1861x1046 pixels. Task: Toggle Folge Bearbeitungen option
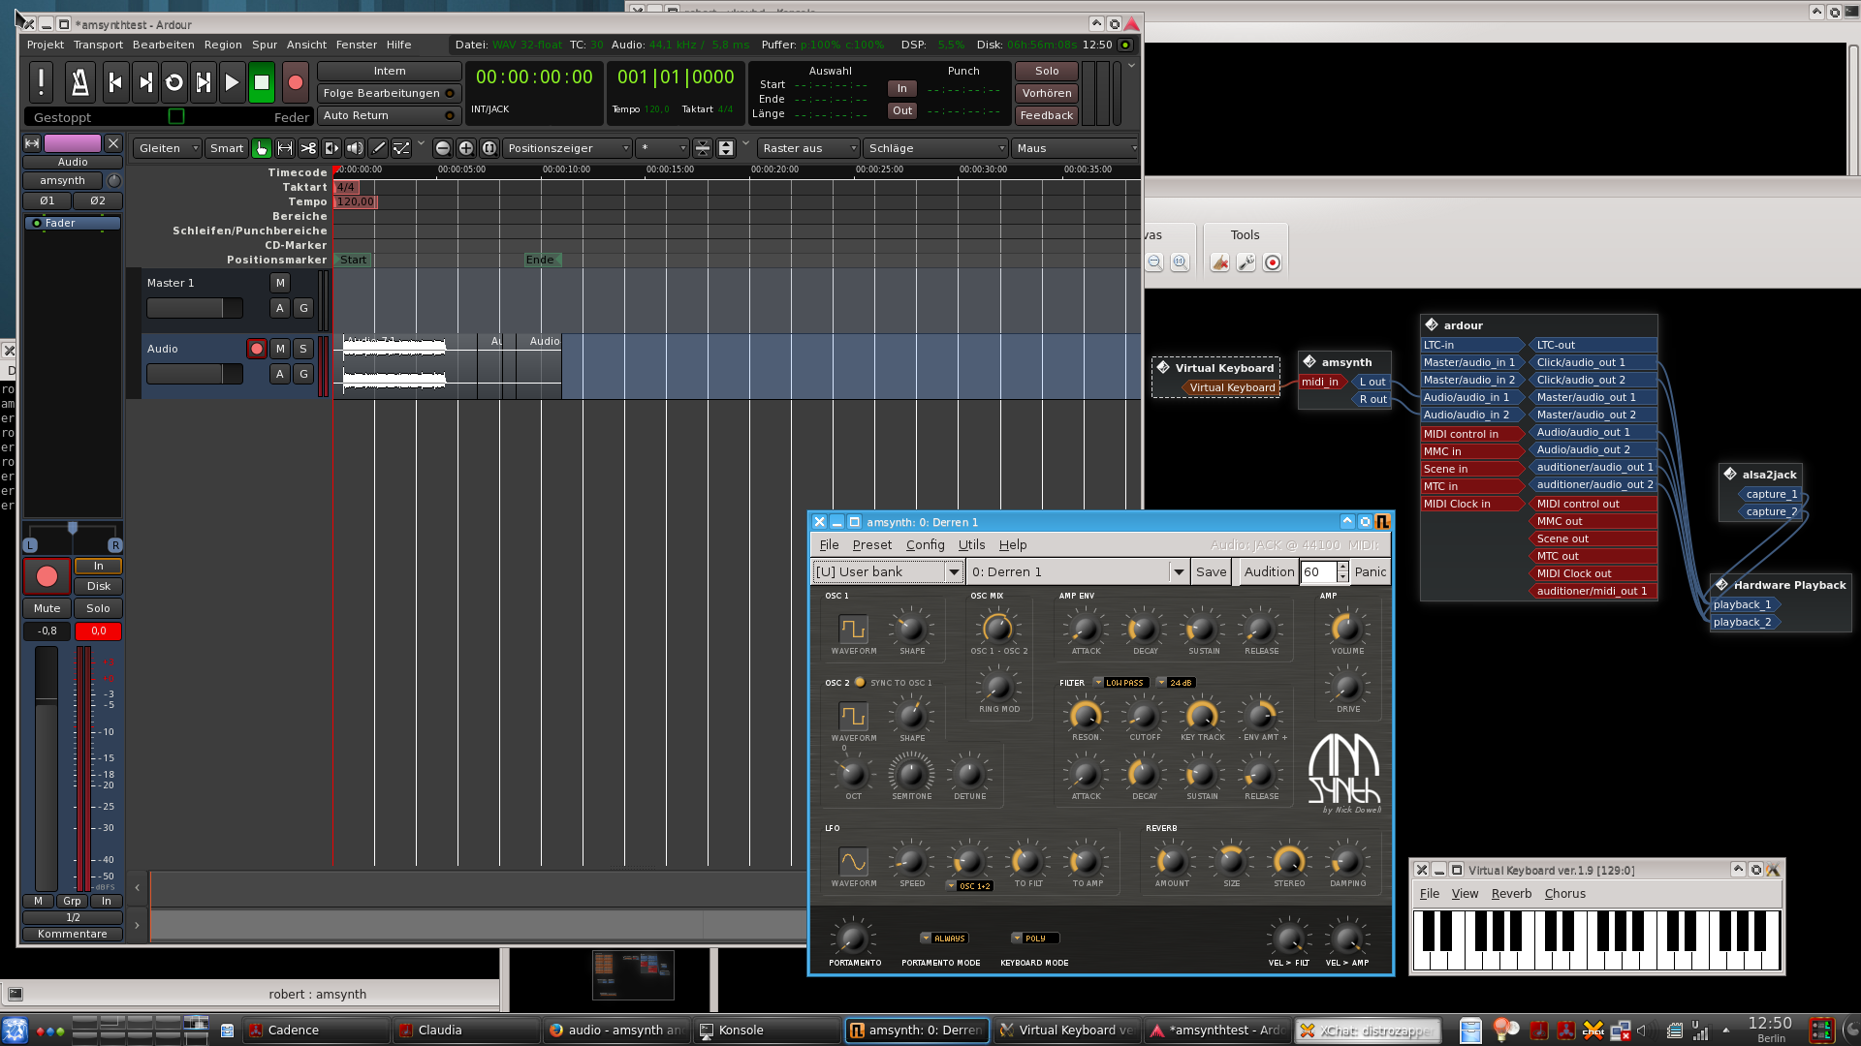click(x=389, y=93)
